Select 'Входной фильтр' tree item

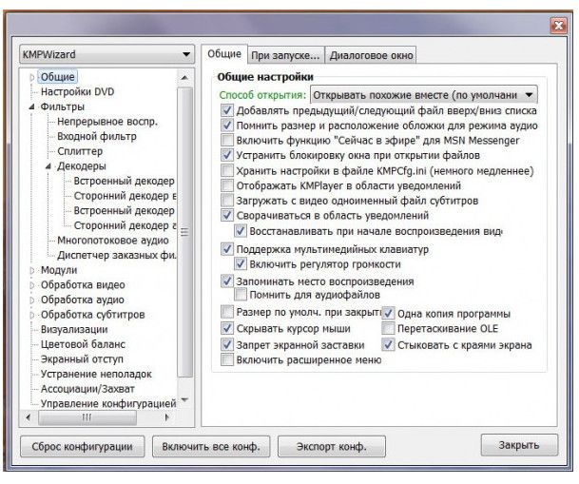pyautogui.click(x=97, y=137)
